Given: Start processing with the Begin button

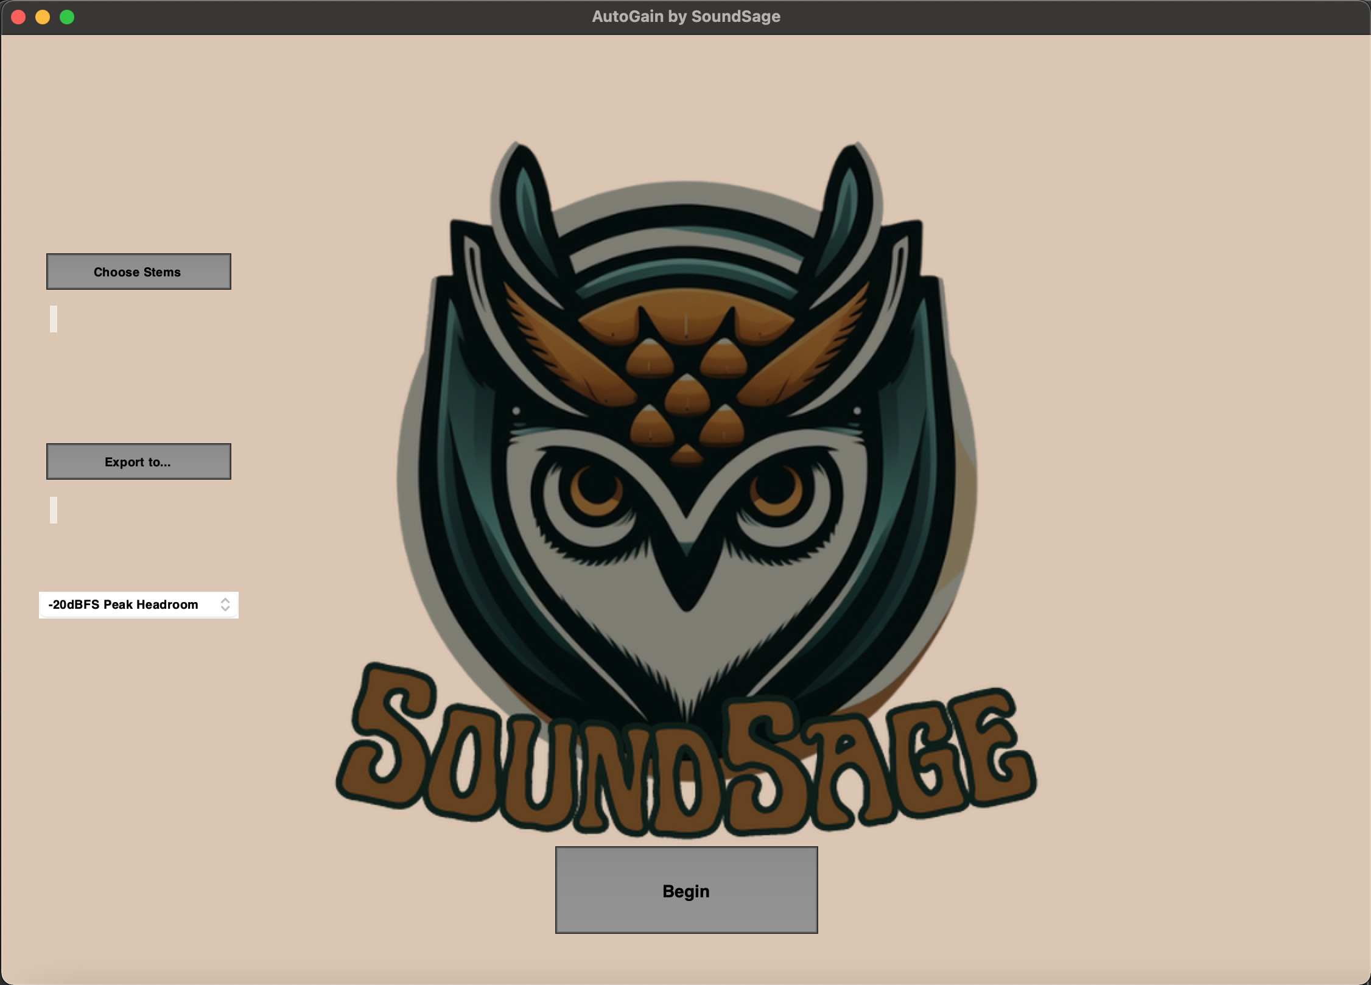Looking at the screenshot, I should (x=686, y=890).
